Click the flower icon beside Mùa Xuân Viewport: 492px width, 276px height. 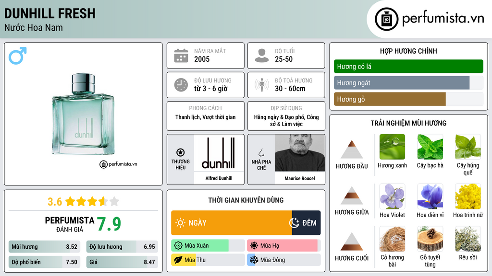pyautogui.click(x=178, y=246)
